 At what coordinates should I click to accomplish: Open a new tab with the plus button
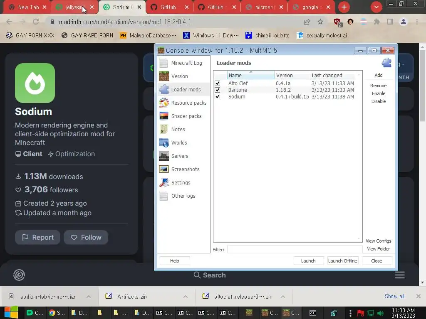(x=344, y=7)
